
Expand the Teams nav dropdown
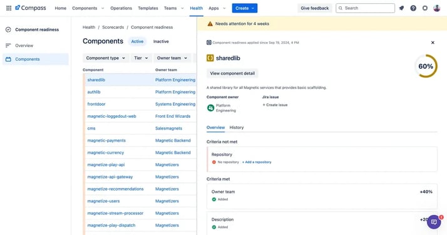tap(182, 8)
